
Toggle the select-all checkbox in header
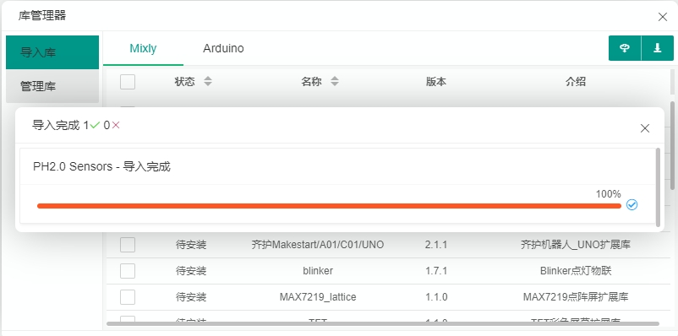(x=128, y=82)
